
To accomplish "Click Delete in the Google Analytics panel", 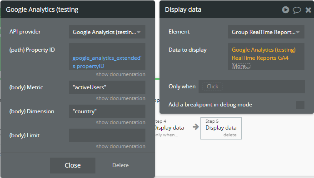I will (120, 165).
